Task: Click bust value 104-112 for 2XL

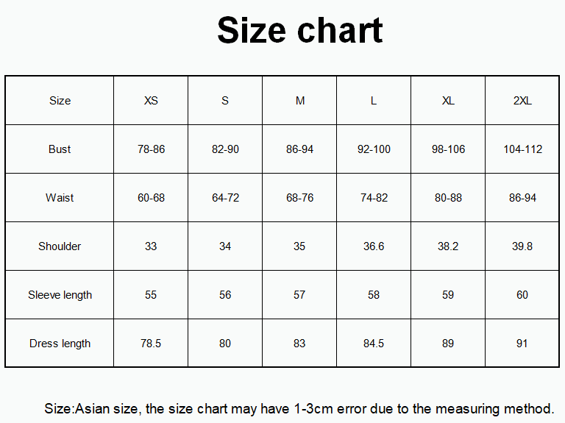Action: pyautogui.click(x=522, y=149)
